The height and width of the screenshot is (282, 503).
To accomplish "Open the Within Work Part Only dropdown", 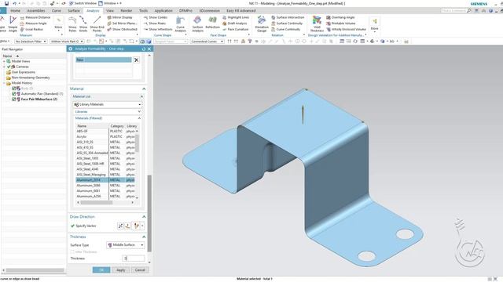I will pos(67,42).
